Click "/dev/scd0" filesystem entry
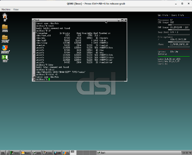Screen dimensions: 192x155 (x=41, y=40)
